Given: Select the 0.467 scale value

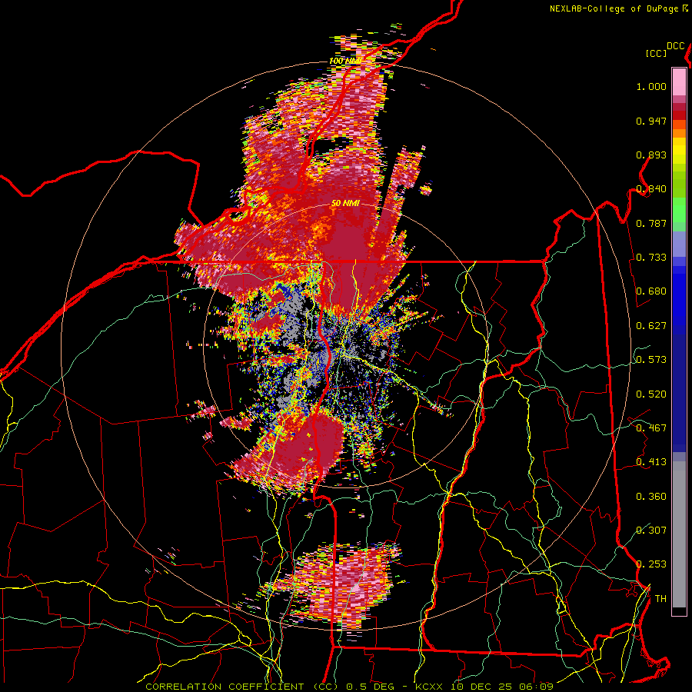Looking at the screenshot, I should click(651, 428).
